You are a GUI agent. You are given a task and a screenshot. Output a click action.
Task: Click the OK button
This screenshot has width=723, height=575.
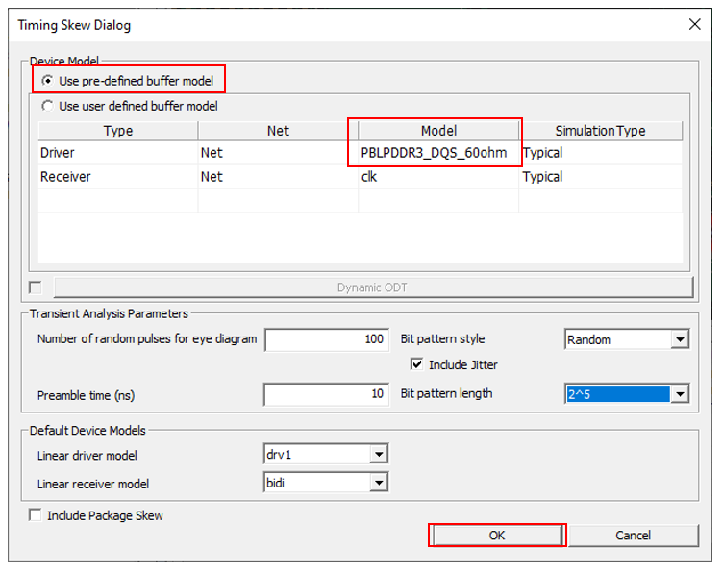tap(496, 536)
